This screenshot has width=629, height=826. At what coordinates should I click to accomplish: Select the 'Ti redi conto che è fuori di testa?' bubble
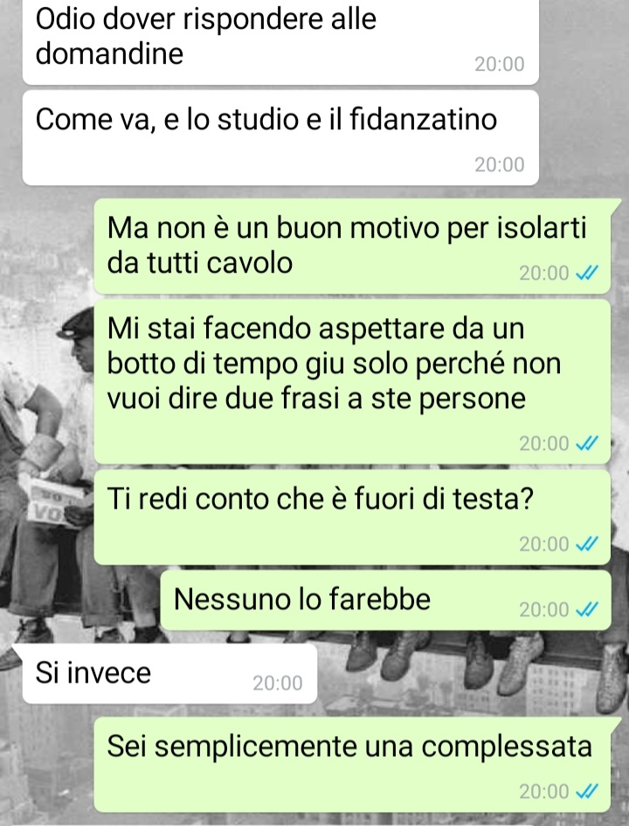tap(352, 517)
